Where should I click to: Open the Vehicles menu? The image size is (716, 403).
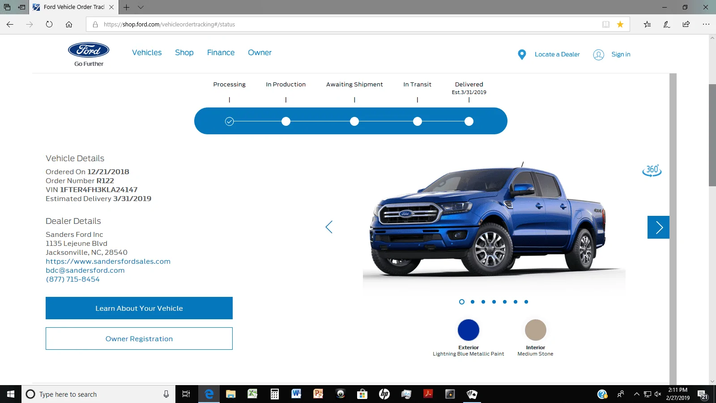tap(147, 52)
